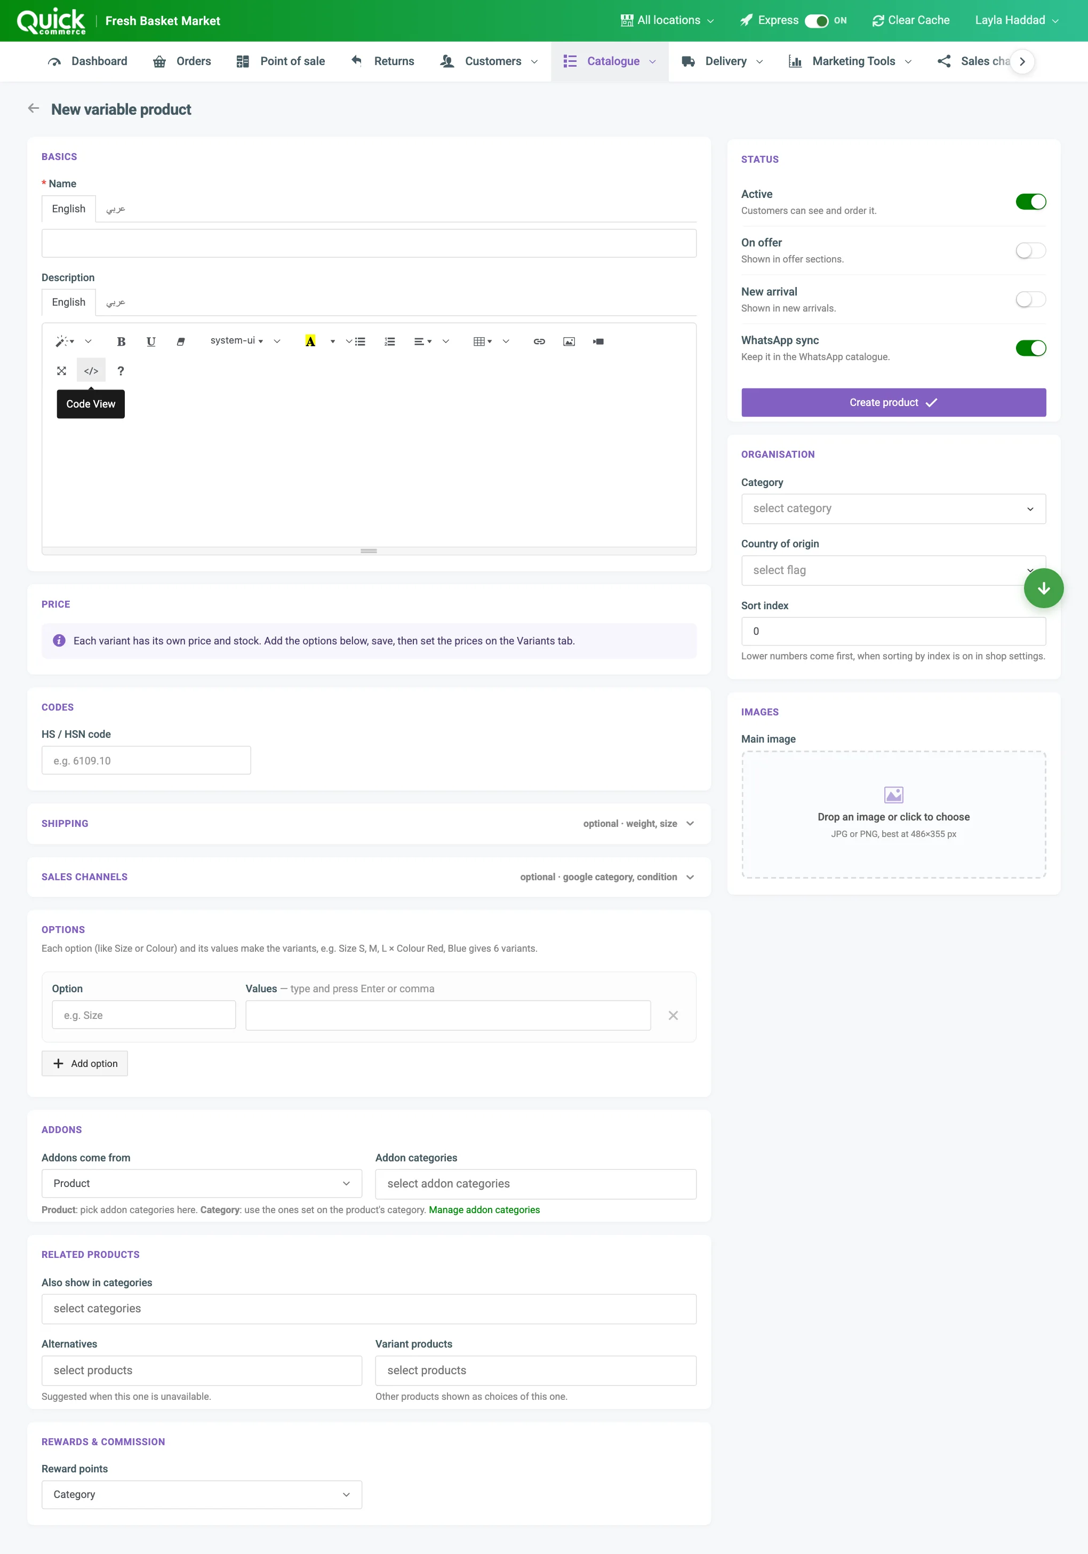Open Point of sale
This screenshot has width=1088, height=1554.
(x=281, y=61)
